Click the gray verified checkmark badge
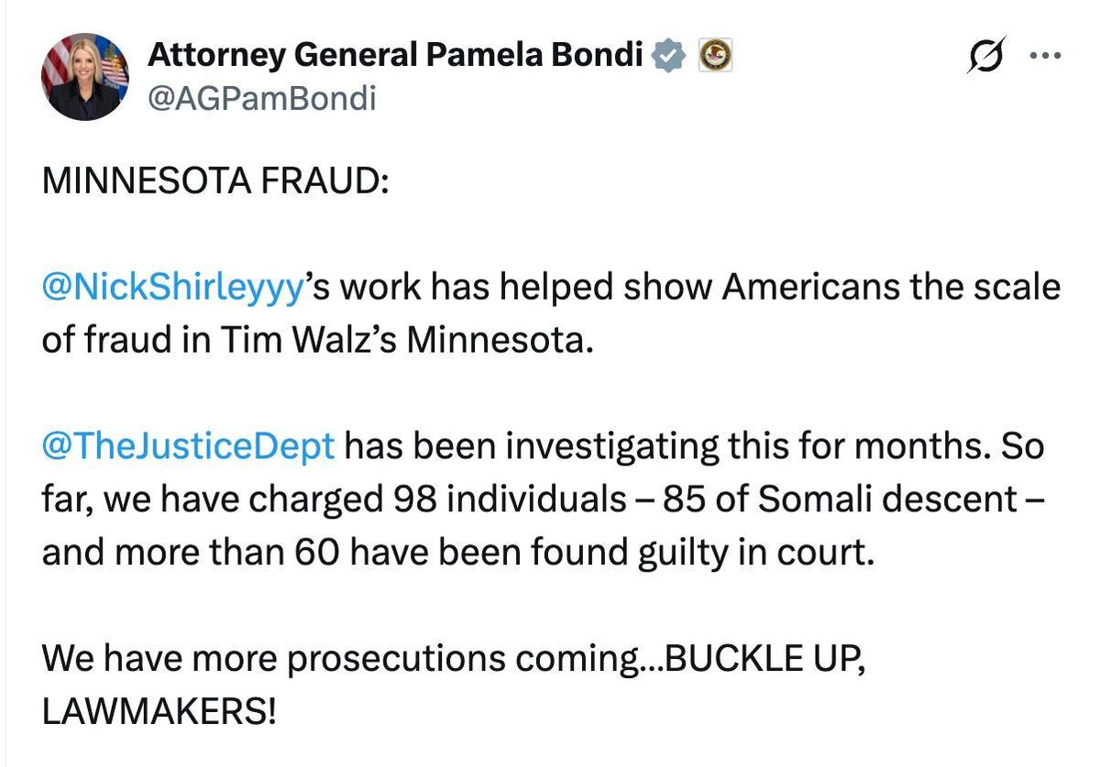 click(669, 57)
